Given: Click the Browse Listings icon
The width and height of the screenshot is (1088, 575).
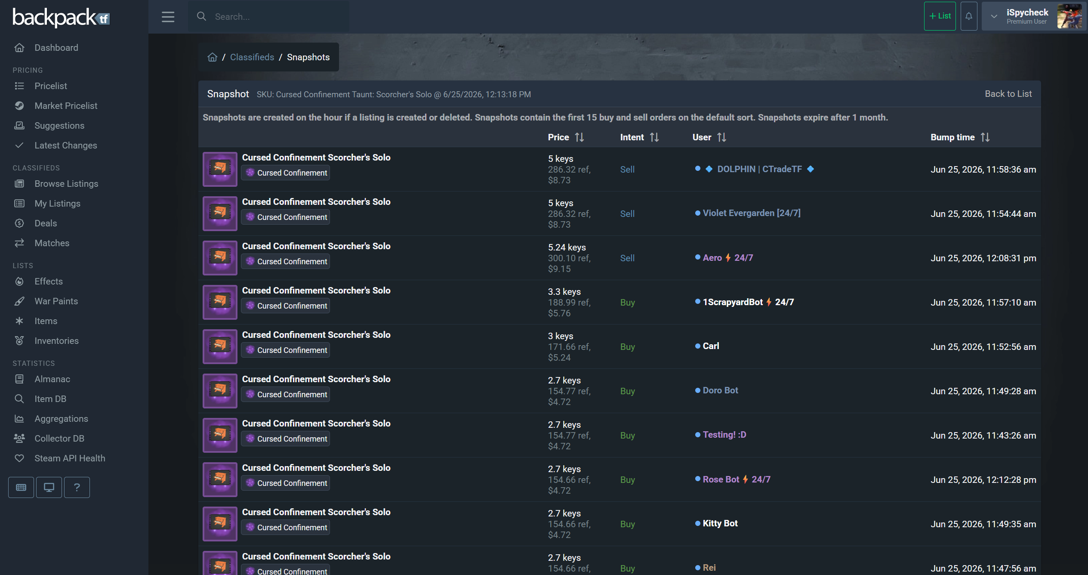Looking at the screenshot, I should click(x=19, y=184).
